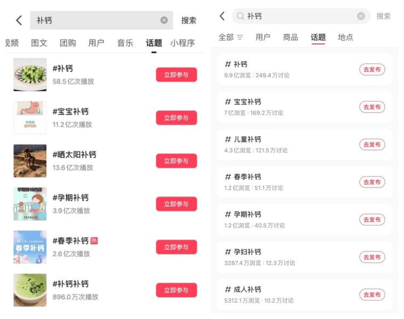Tap the hot badge beside #春季补钙
The height and width of the screenshot is (319, 404).
coord(94,241)
